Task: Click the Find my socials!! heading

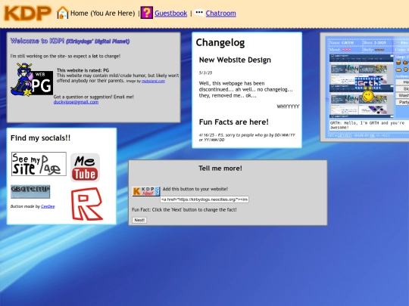Action: 40,138
